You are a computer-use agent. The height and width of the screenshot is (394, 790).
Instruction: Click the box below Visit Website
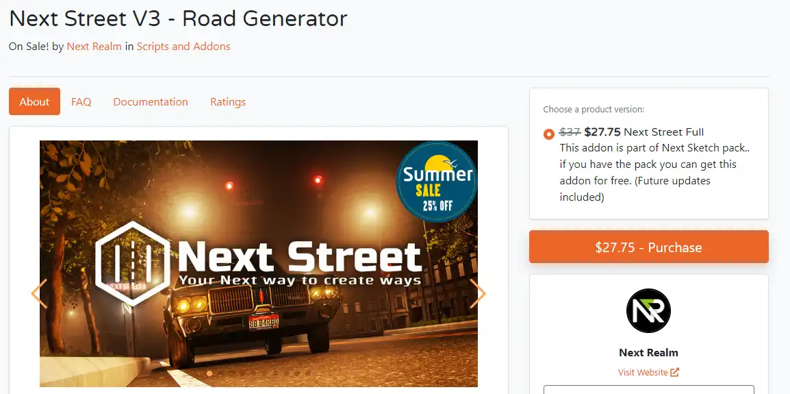pos(648,389)
